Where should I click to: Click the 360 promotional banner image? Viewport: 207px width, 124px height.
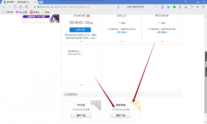[41, 19]
